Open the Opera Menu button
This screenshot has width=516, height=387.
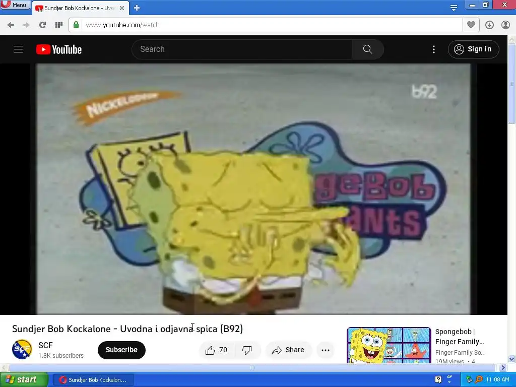click(x=15, y=5)
